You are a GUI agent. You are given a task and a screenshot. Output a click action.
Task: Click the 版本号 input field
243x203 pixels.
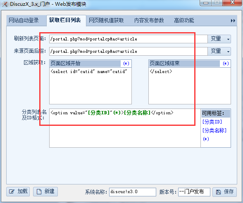194,192
